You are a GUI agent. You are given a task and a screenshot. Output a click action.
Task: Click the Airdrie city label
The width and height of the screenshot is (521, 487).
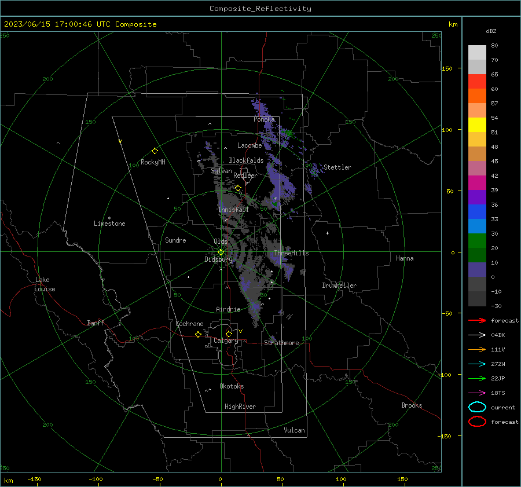click(228, 309)
